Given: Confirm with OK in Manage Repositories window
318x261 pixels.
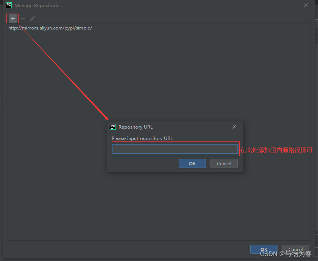Looking at the screenshot, I should (x=264, y=250).
